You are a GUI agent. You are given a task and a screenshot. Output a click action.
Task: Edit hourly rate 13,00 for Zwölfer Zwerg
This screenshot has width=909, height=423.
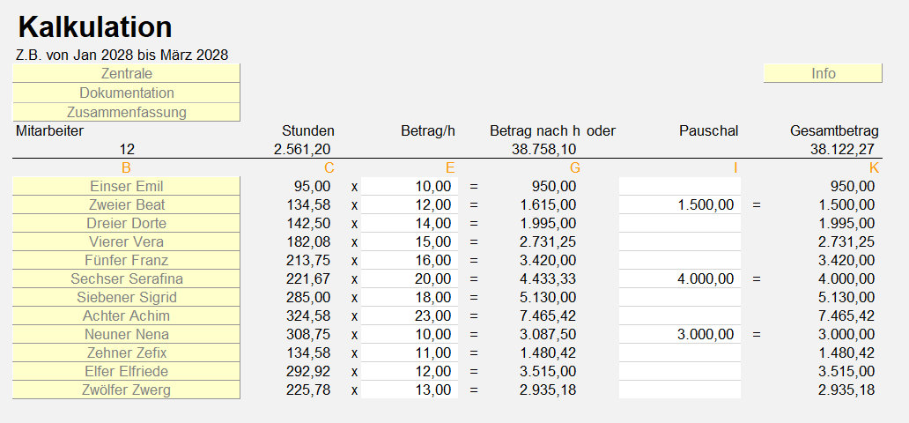tap(410, 390)
